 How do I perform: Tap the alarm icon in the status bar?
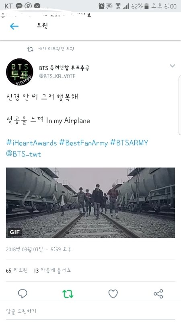[x=101, y=6]
